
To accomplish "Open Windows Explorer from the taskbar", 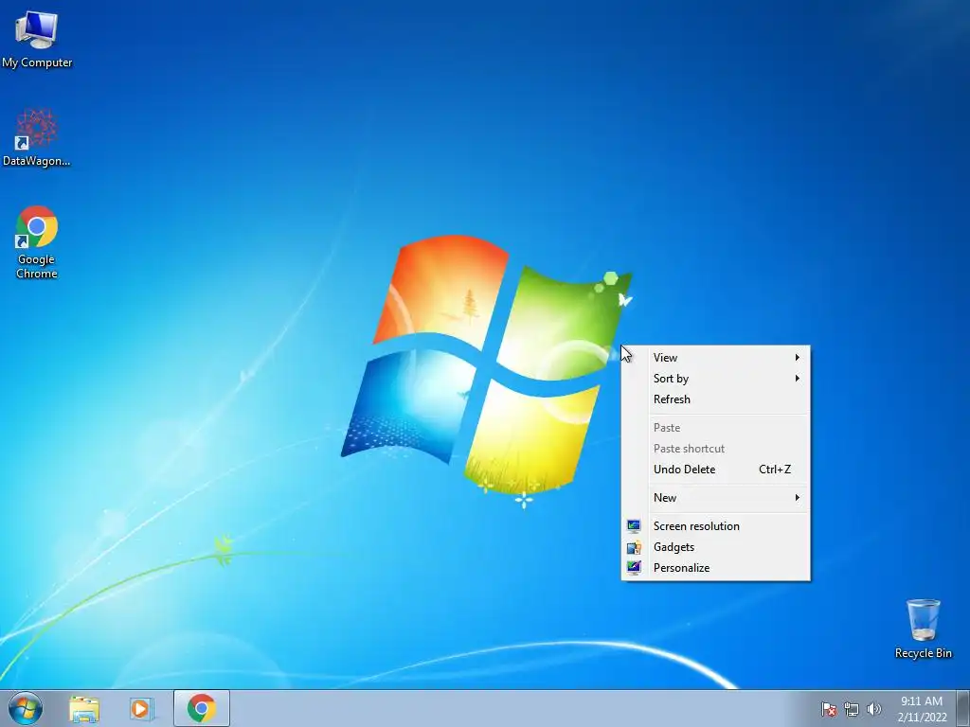I will pos(84,708).
